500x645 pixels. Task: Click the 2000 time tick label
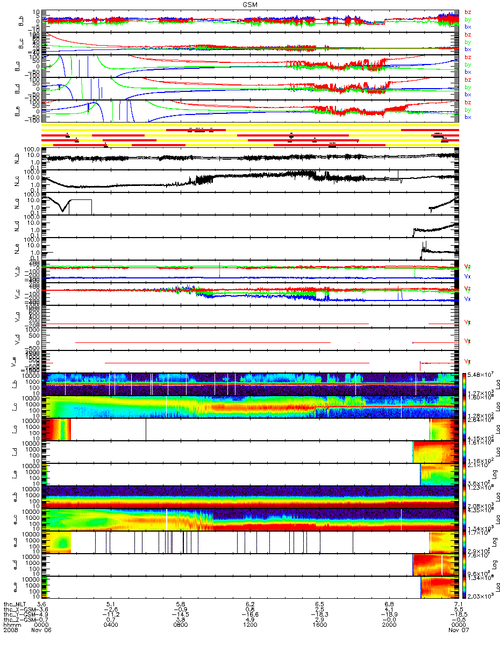pyautogui.click(x=389, y=625)
